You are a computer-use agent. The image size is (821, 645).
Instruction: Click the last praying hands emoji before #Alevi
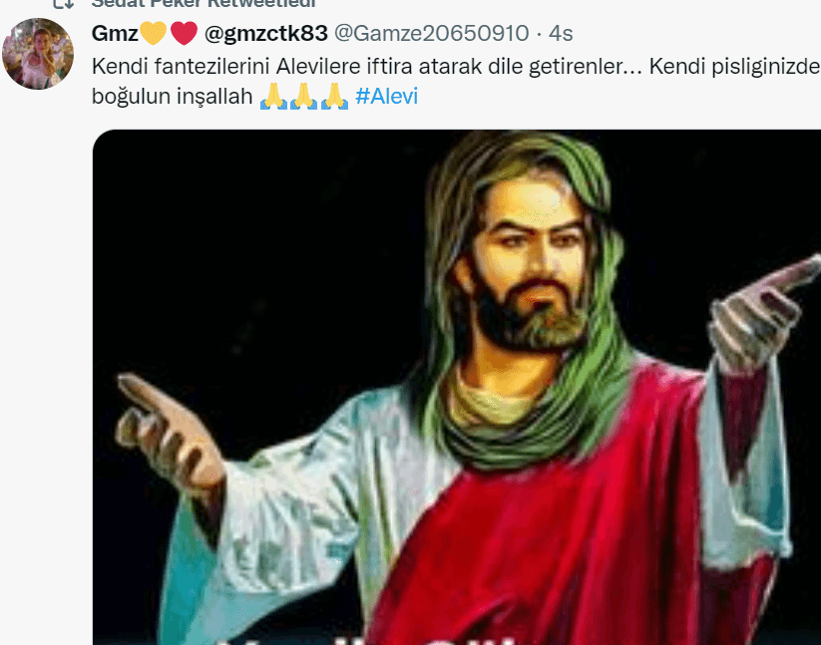(x=334, y=97)
